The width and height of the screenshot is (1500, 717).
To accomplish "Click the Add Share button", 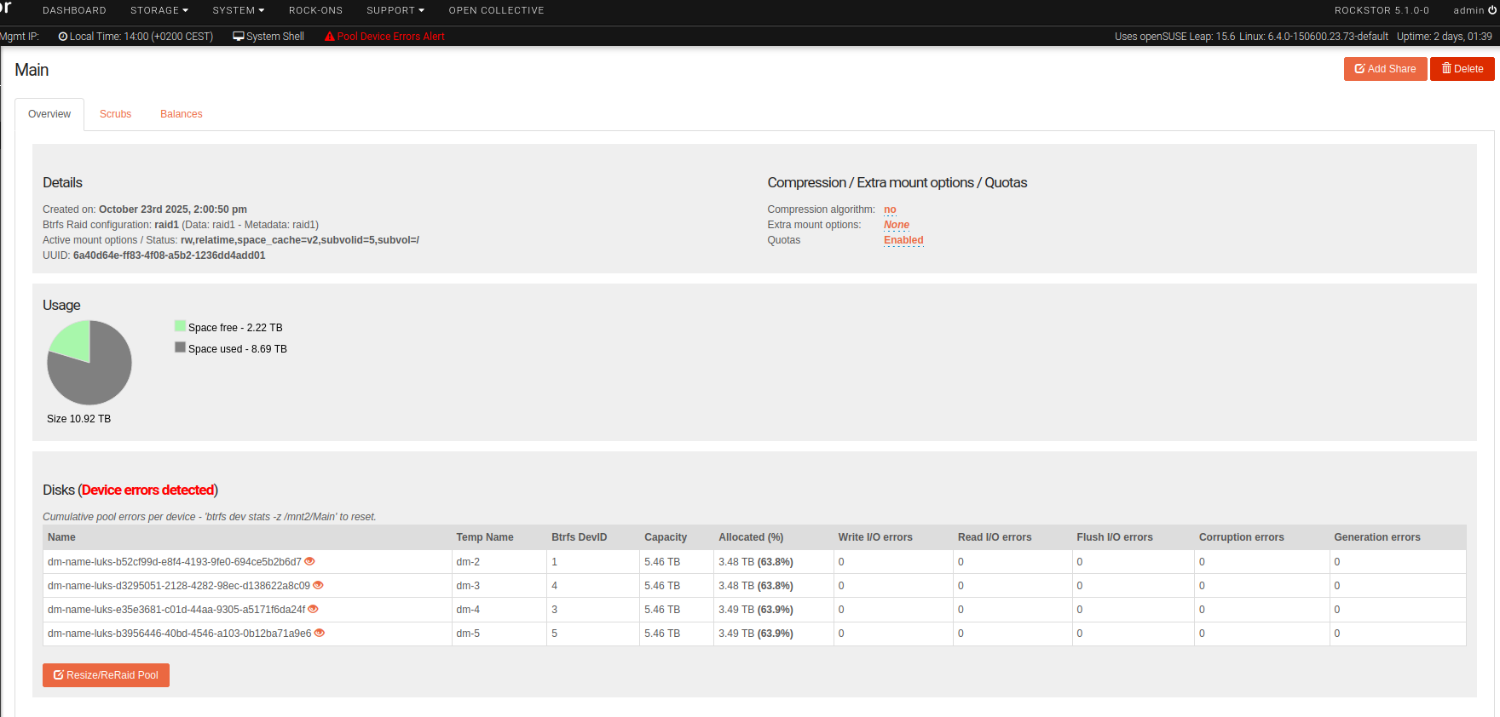I will 1385,69.
